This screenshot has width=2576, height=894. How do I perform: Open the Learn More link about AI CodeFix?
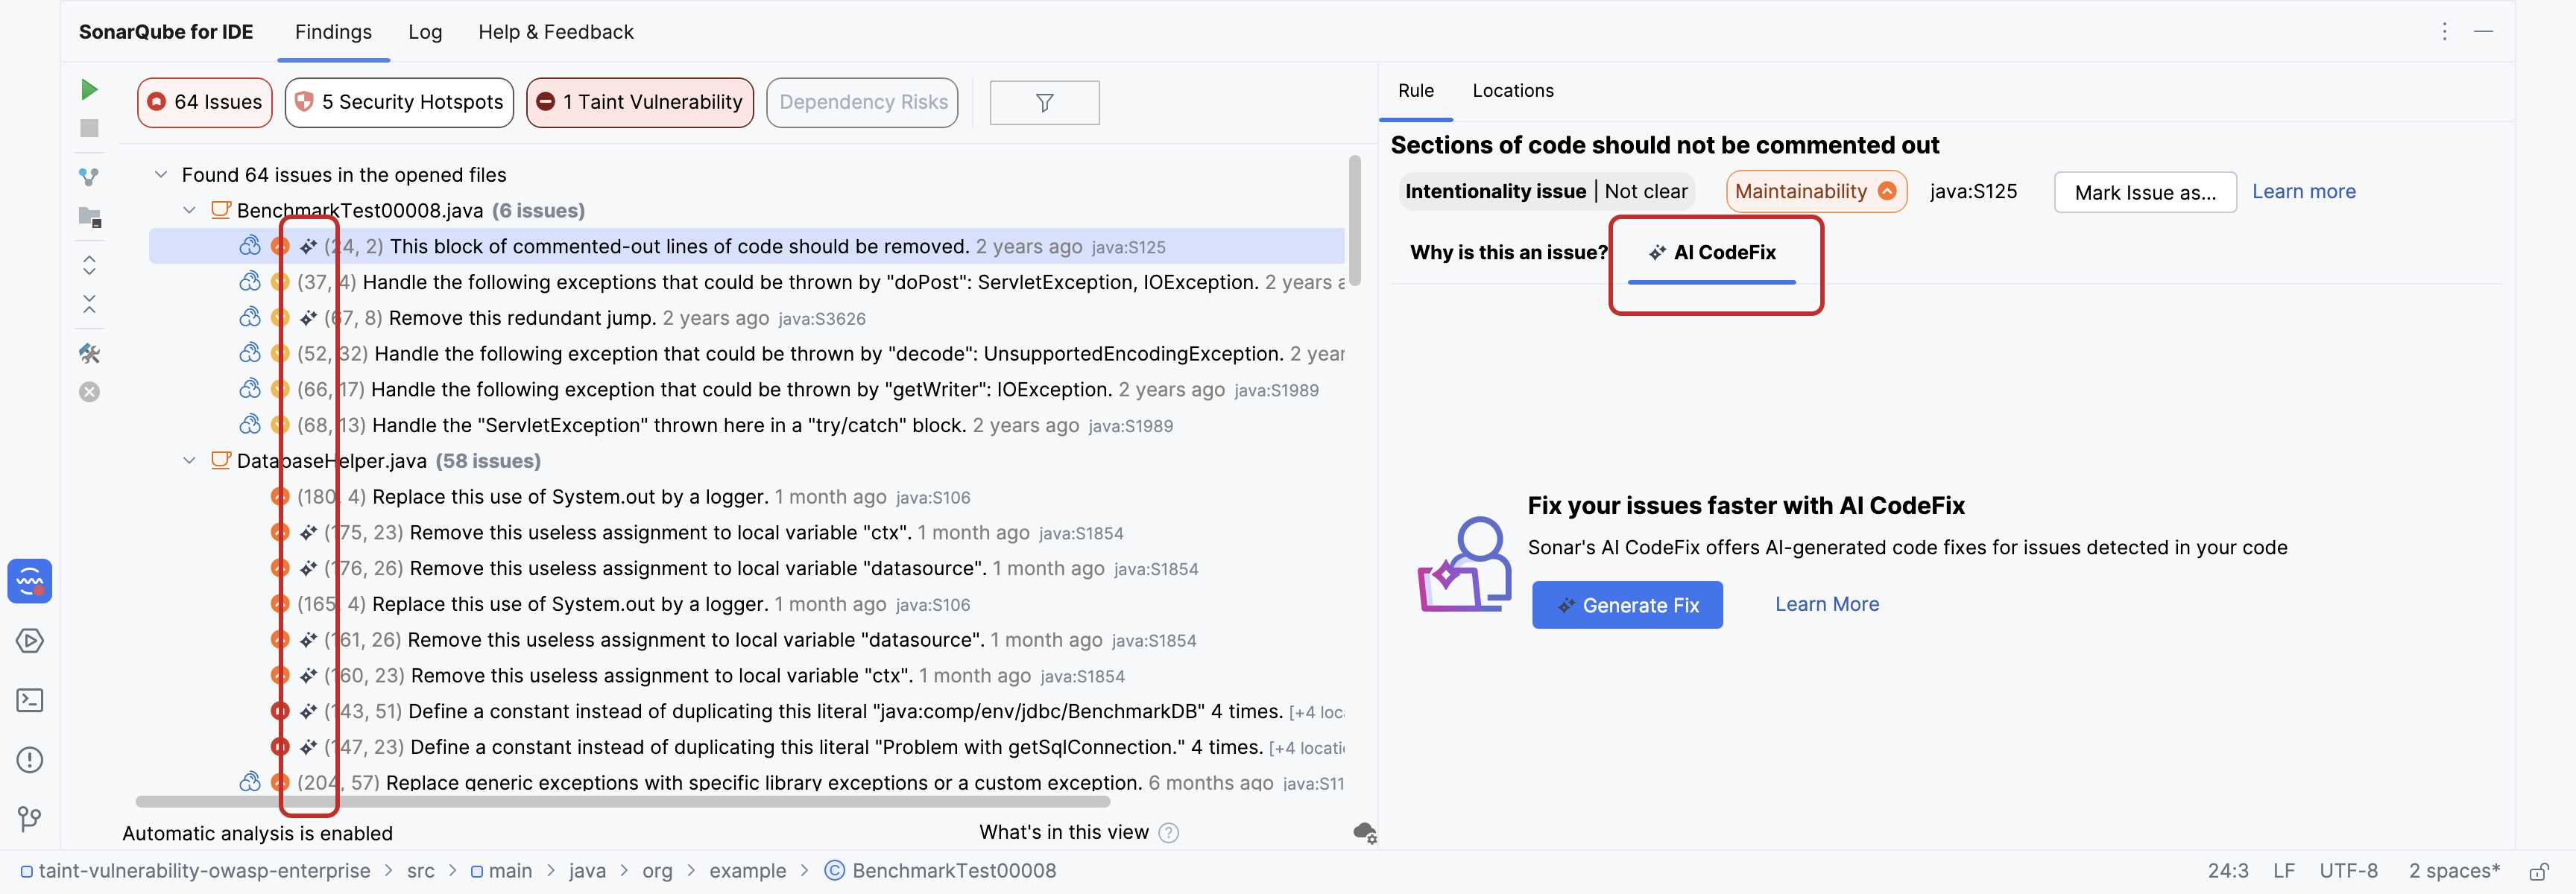coord(1826,604)
